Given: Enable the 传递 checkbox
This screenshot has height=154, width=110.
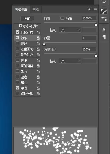Looking at the screenshot, I should [x=17, y=60].
